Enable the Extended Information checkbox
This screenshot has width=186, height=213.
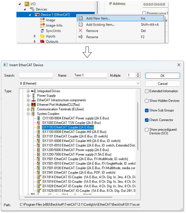[147, 91]
